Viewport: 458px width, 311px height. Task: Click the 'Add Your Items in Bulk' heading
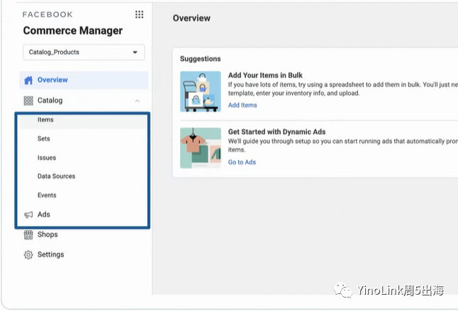(265, 75)
